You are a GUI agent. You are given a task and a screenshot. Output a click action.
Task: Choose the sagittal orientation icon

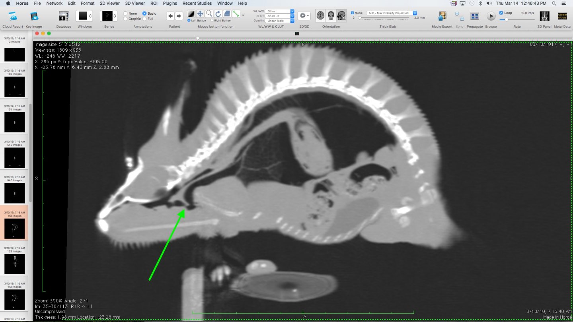coord(341,16)
